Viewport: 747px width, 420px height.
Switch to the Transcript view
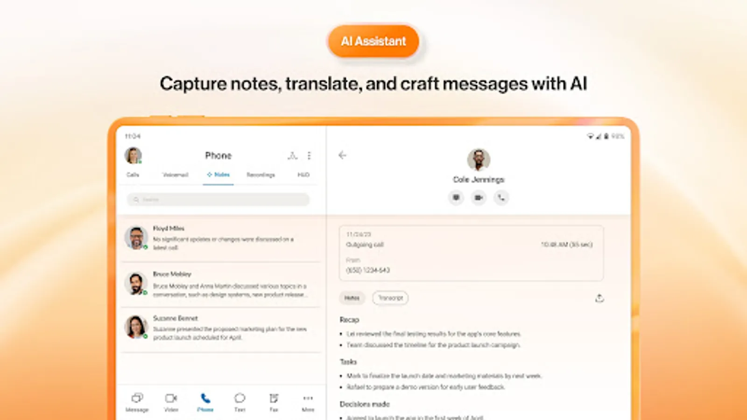(x=390, y=298)
